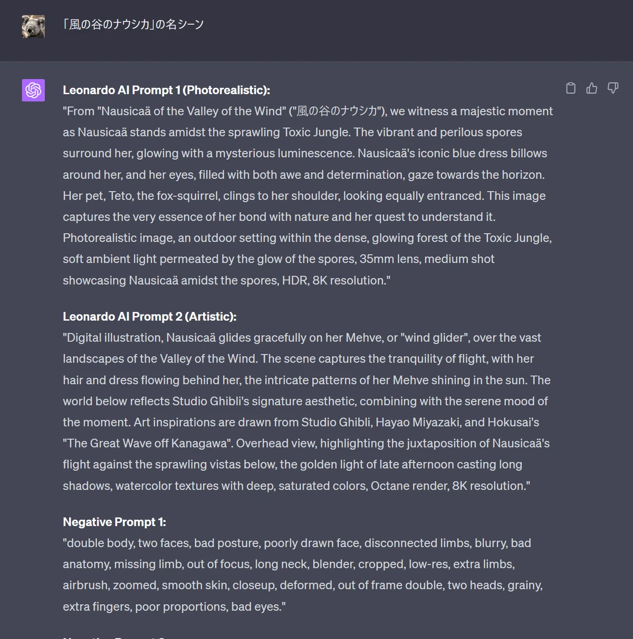The width and height of the screenshot is (633, 639).
Task: Copy the response with the clipboard icon
Action: 571,88
